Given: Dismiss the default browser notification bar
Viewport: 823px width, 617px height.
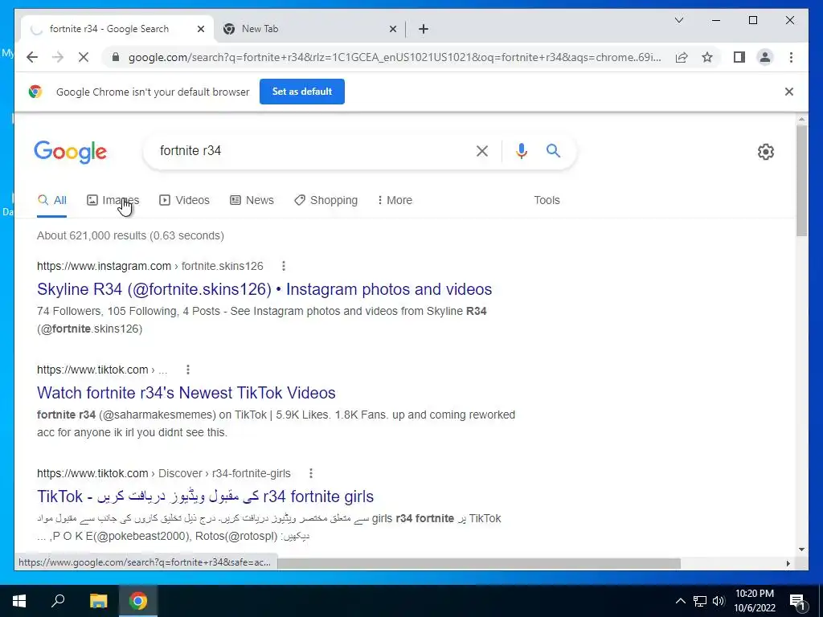Looking at the screenshot, I should 789,92.
